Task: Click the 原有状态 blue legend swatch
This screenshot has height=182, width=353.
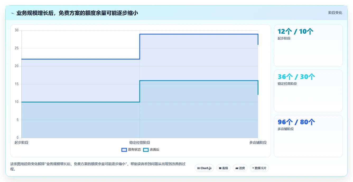Action: point(124,150)
